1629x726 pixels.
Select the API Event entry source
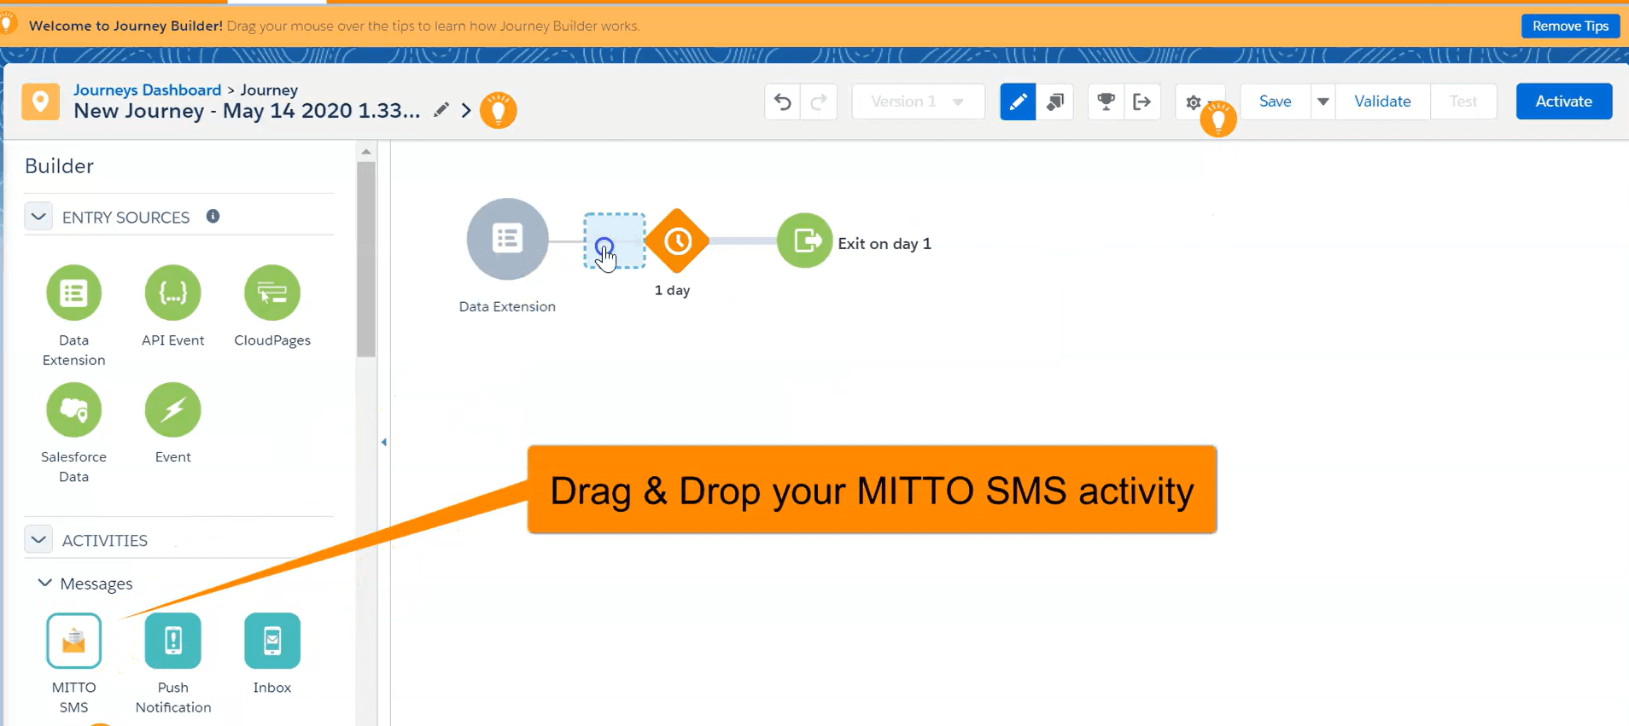click(x=172, y=293)
